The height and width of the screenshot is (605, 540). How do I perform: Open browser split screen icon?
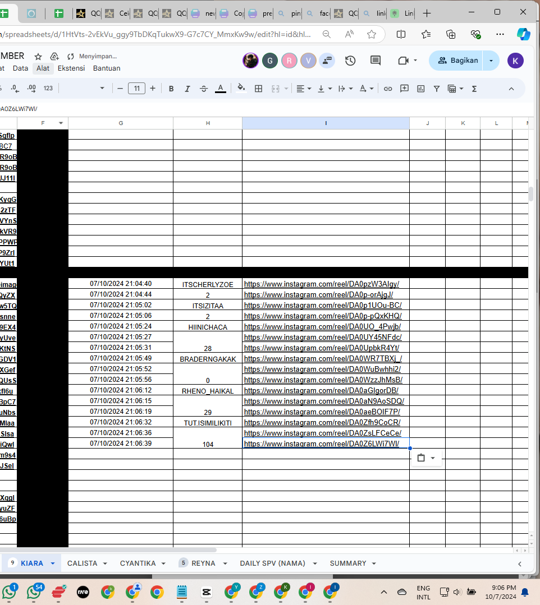point(401,34)
